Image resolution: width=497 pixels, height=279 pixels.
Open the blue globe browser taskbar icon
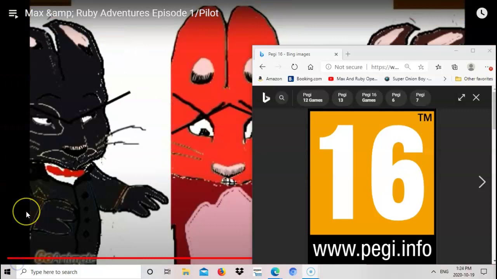(x=293, y=272)
